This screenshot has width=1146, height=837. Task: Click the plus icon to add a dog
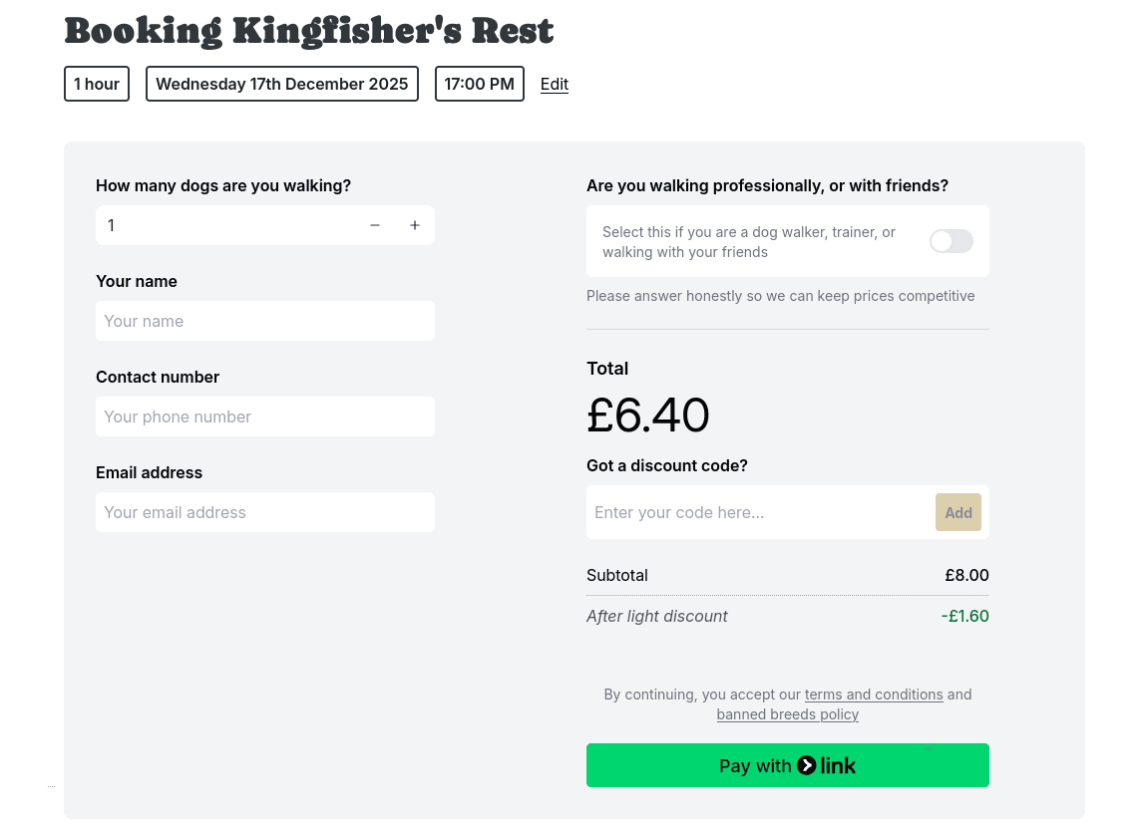tap(415, 225)
